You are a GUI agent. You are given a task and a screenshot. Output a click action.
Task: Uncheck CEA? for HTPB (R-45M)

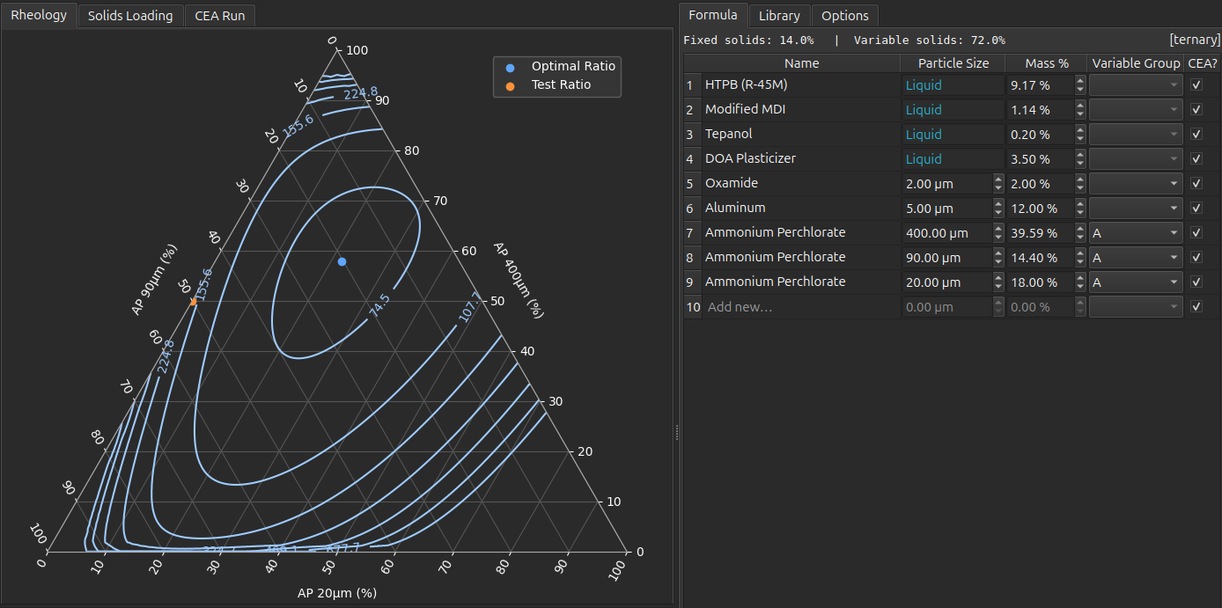1196,84
